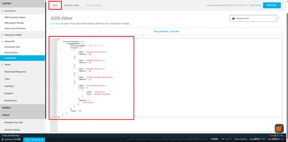Collapse the Interaction Model section

(2, 35)
